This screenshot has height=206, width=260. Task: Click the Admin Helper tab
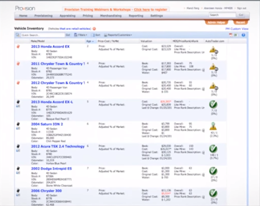(216, 22)
